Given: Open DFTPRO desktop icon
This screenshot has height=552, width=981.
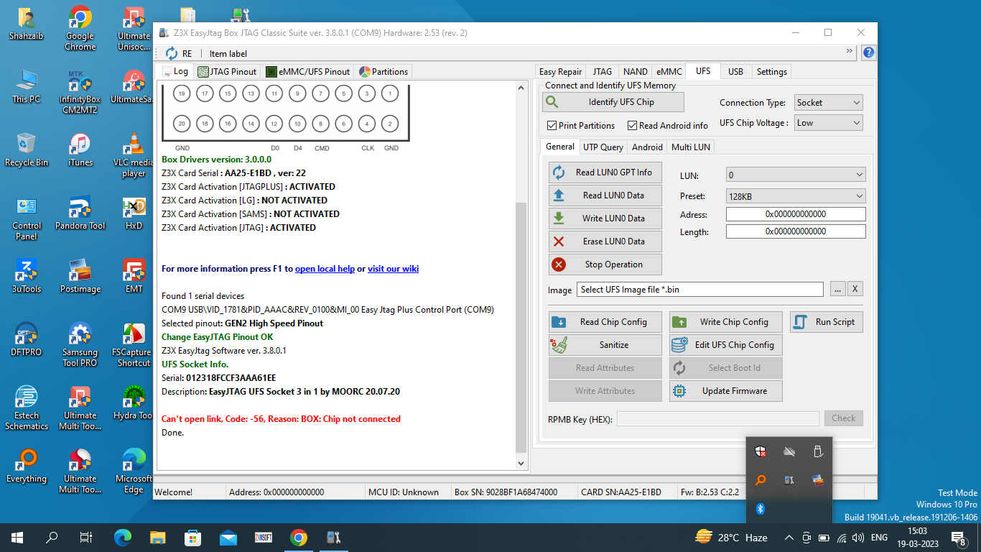Looking at the screenshot, I should pos(26,339).
